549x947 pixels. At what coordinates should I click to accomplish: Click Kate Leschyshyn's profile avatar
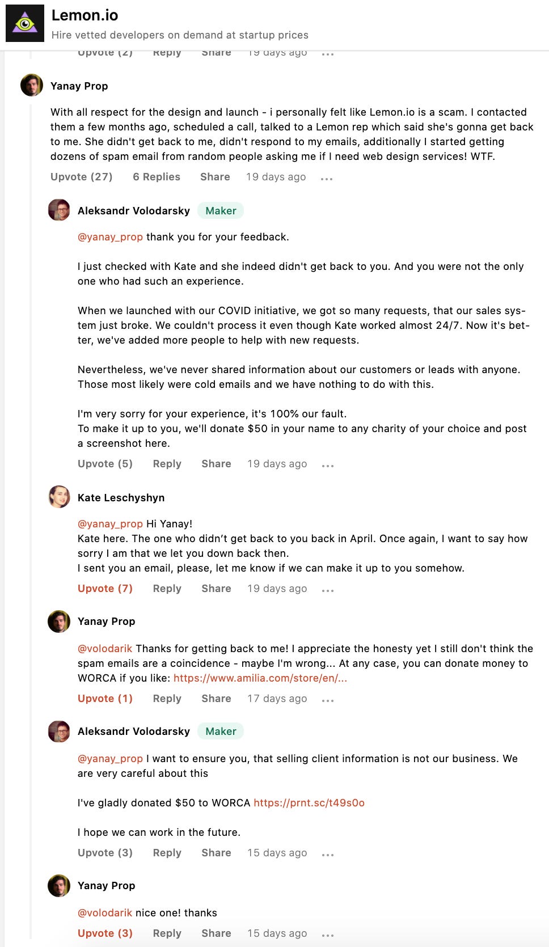click(59, 497)
